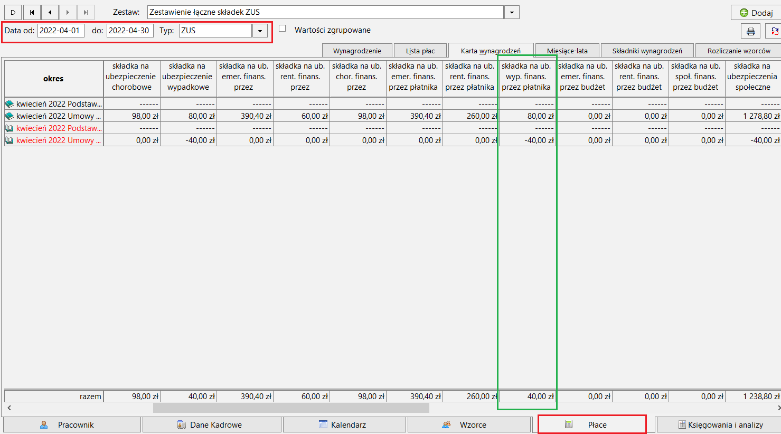
Task: Switch to Wynagrodzenie tab
Action: pyautogui.click(x=357, y=51)
